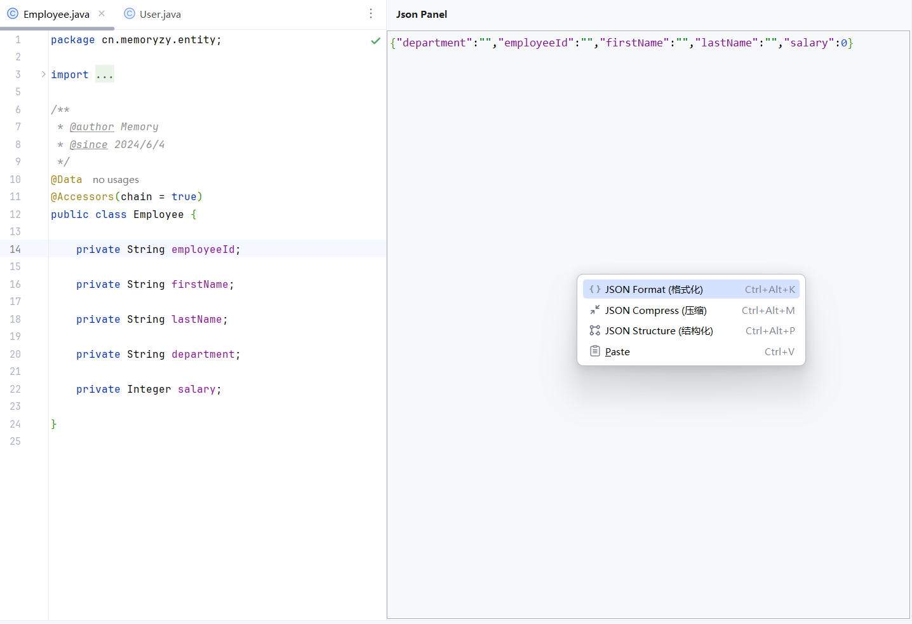Click the Paste clipboard icon
Screen dimensions: 912x624
click(594, 351)
